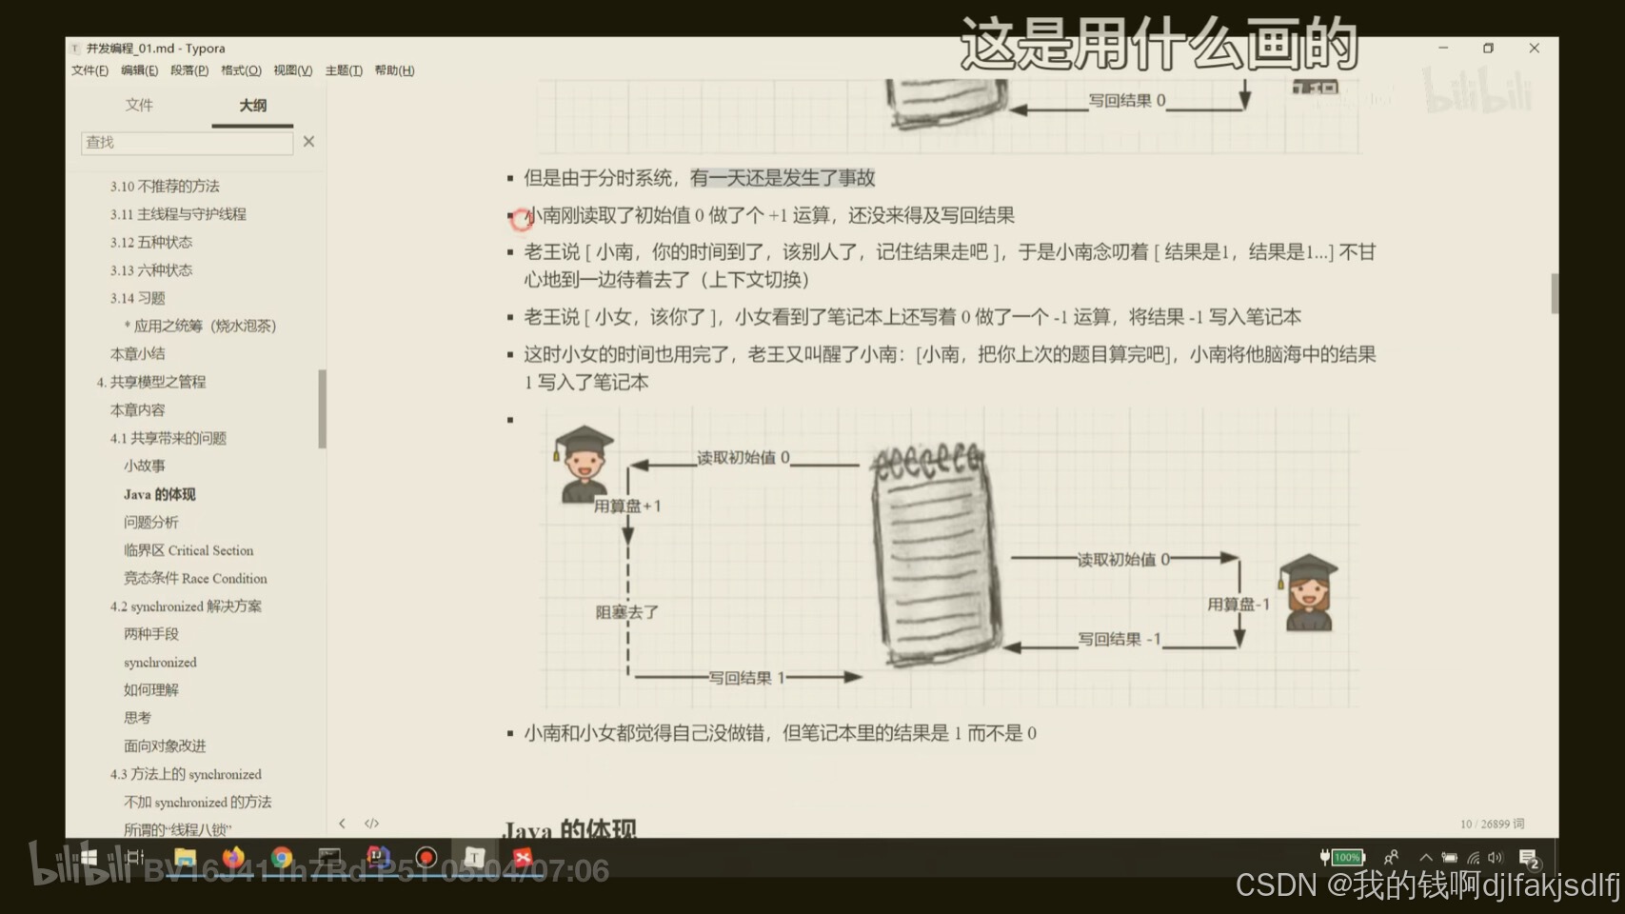This screenshot has width=1625, height=914.
Task: Expand hidden icons with the tray chevron
Action: (x=1426, y=857)
